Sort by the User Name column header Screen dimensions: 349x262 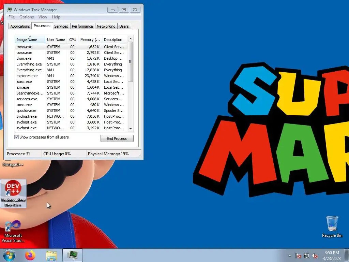(x=56, y=40)
